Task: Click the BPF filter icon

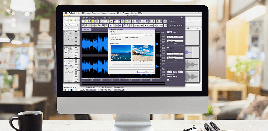Action: tap(135, 25)
